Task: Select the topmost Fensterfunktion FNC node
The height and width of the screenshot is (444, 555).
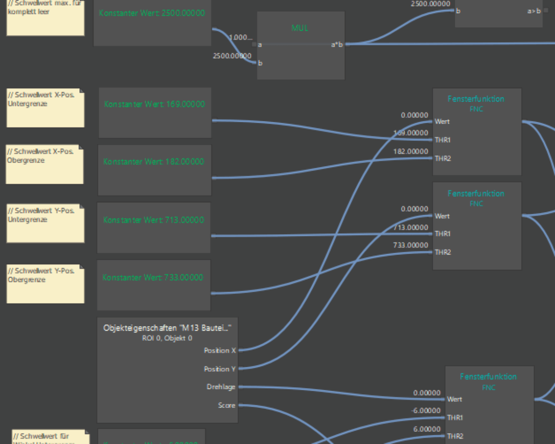Action: point(477,132)
